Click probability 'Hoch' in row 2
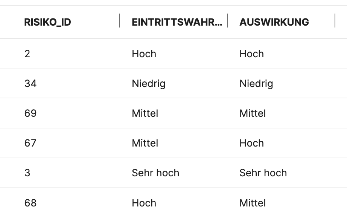Viewport: 347px width, 214px height. coord(144,54)
